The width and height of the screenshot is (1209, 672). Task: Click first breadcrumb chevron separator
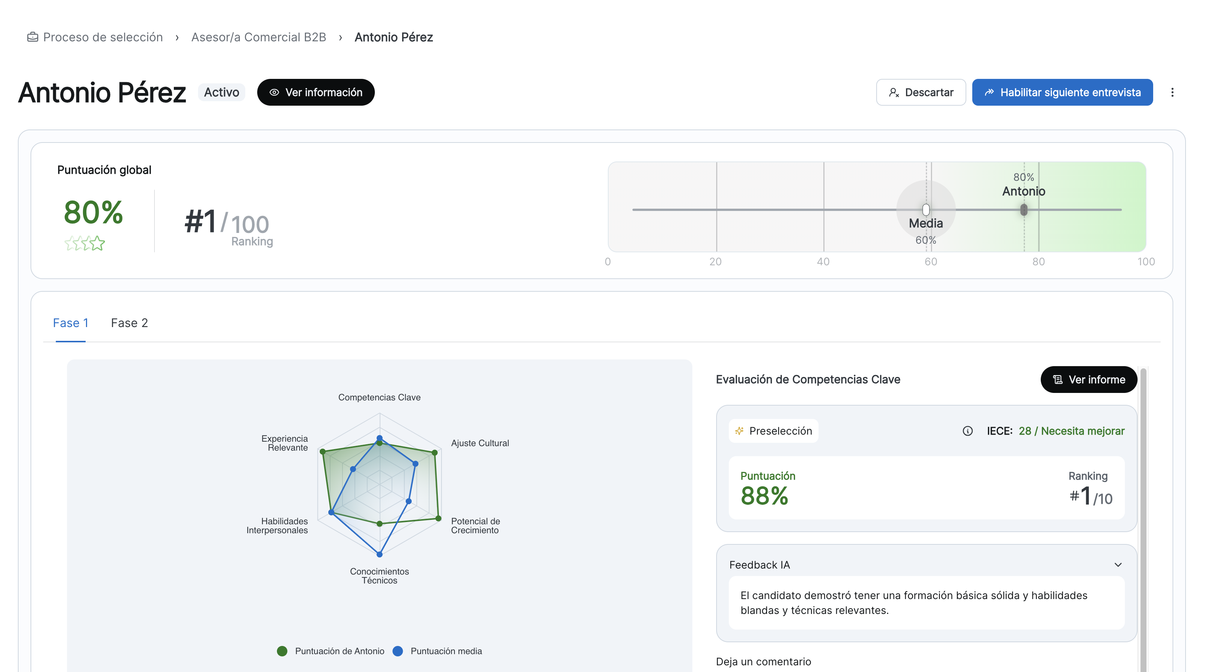pyautogui.click(x=177, y=38)
